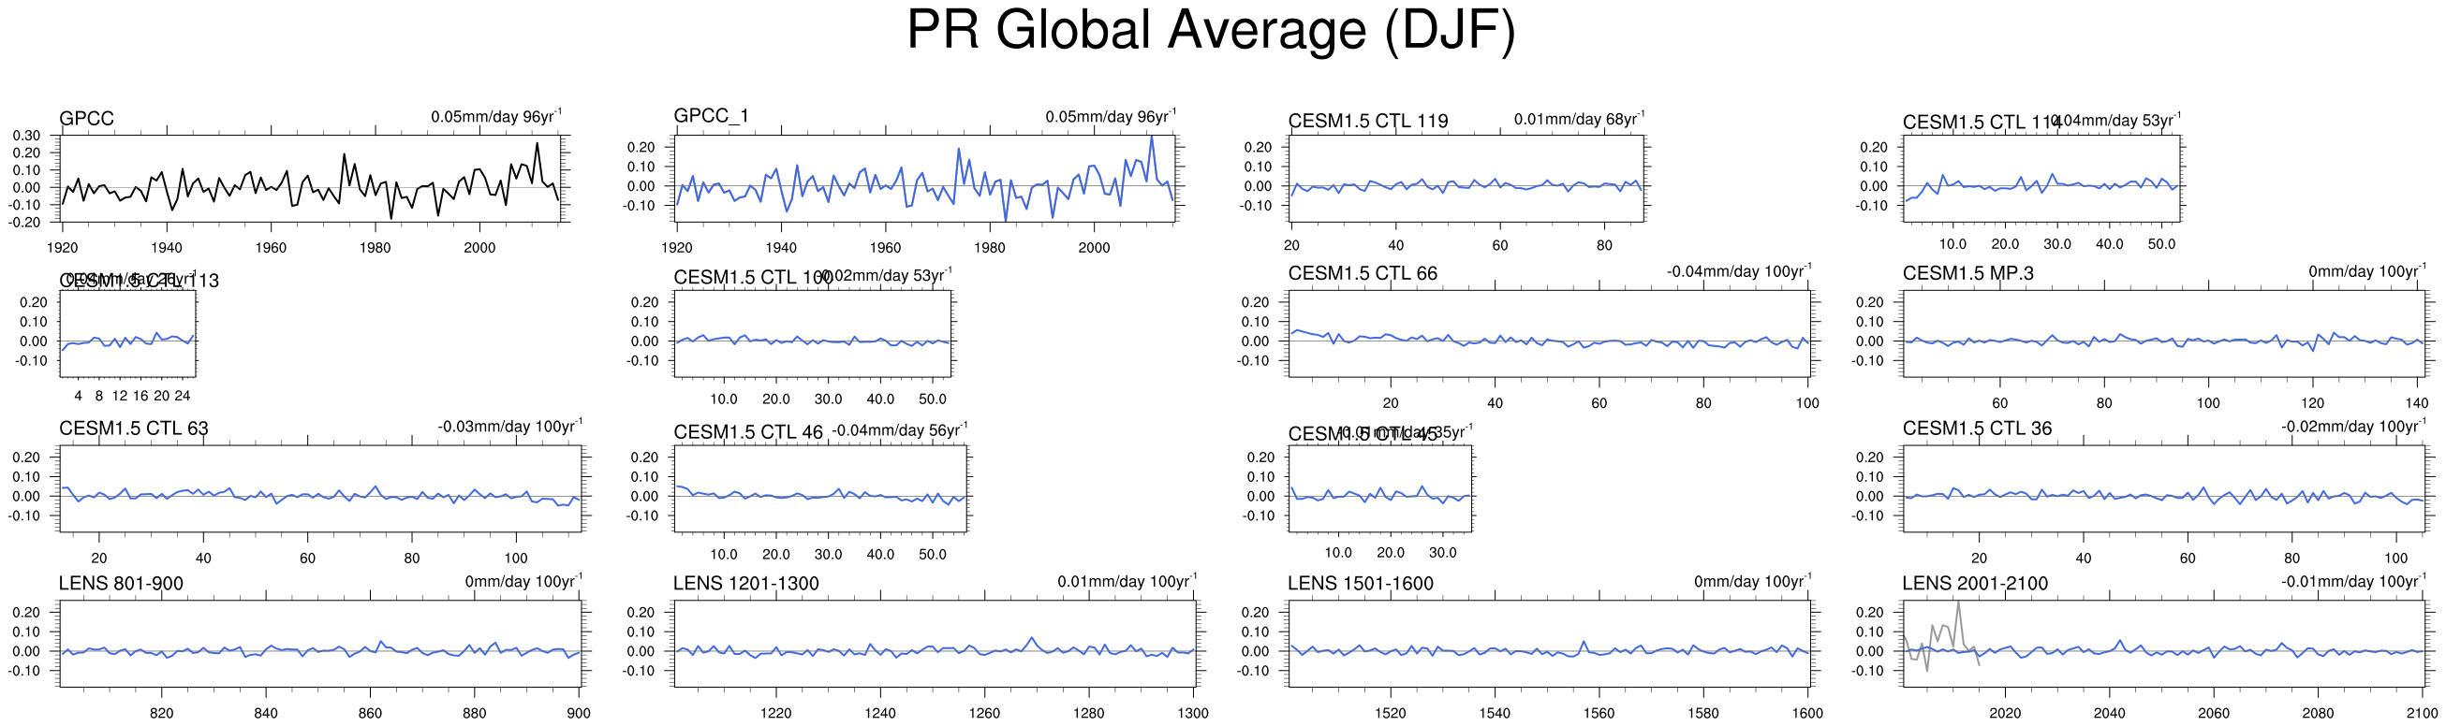The image size is (2446, 726).
Task: Select the GPCC_1 plot title
Action: point(711,116)
